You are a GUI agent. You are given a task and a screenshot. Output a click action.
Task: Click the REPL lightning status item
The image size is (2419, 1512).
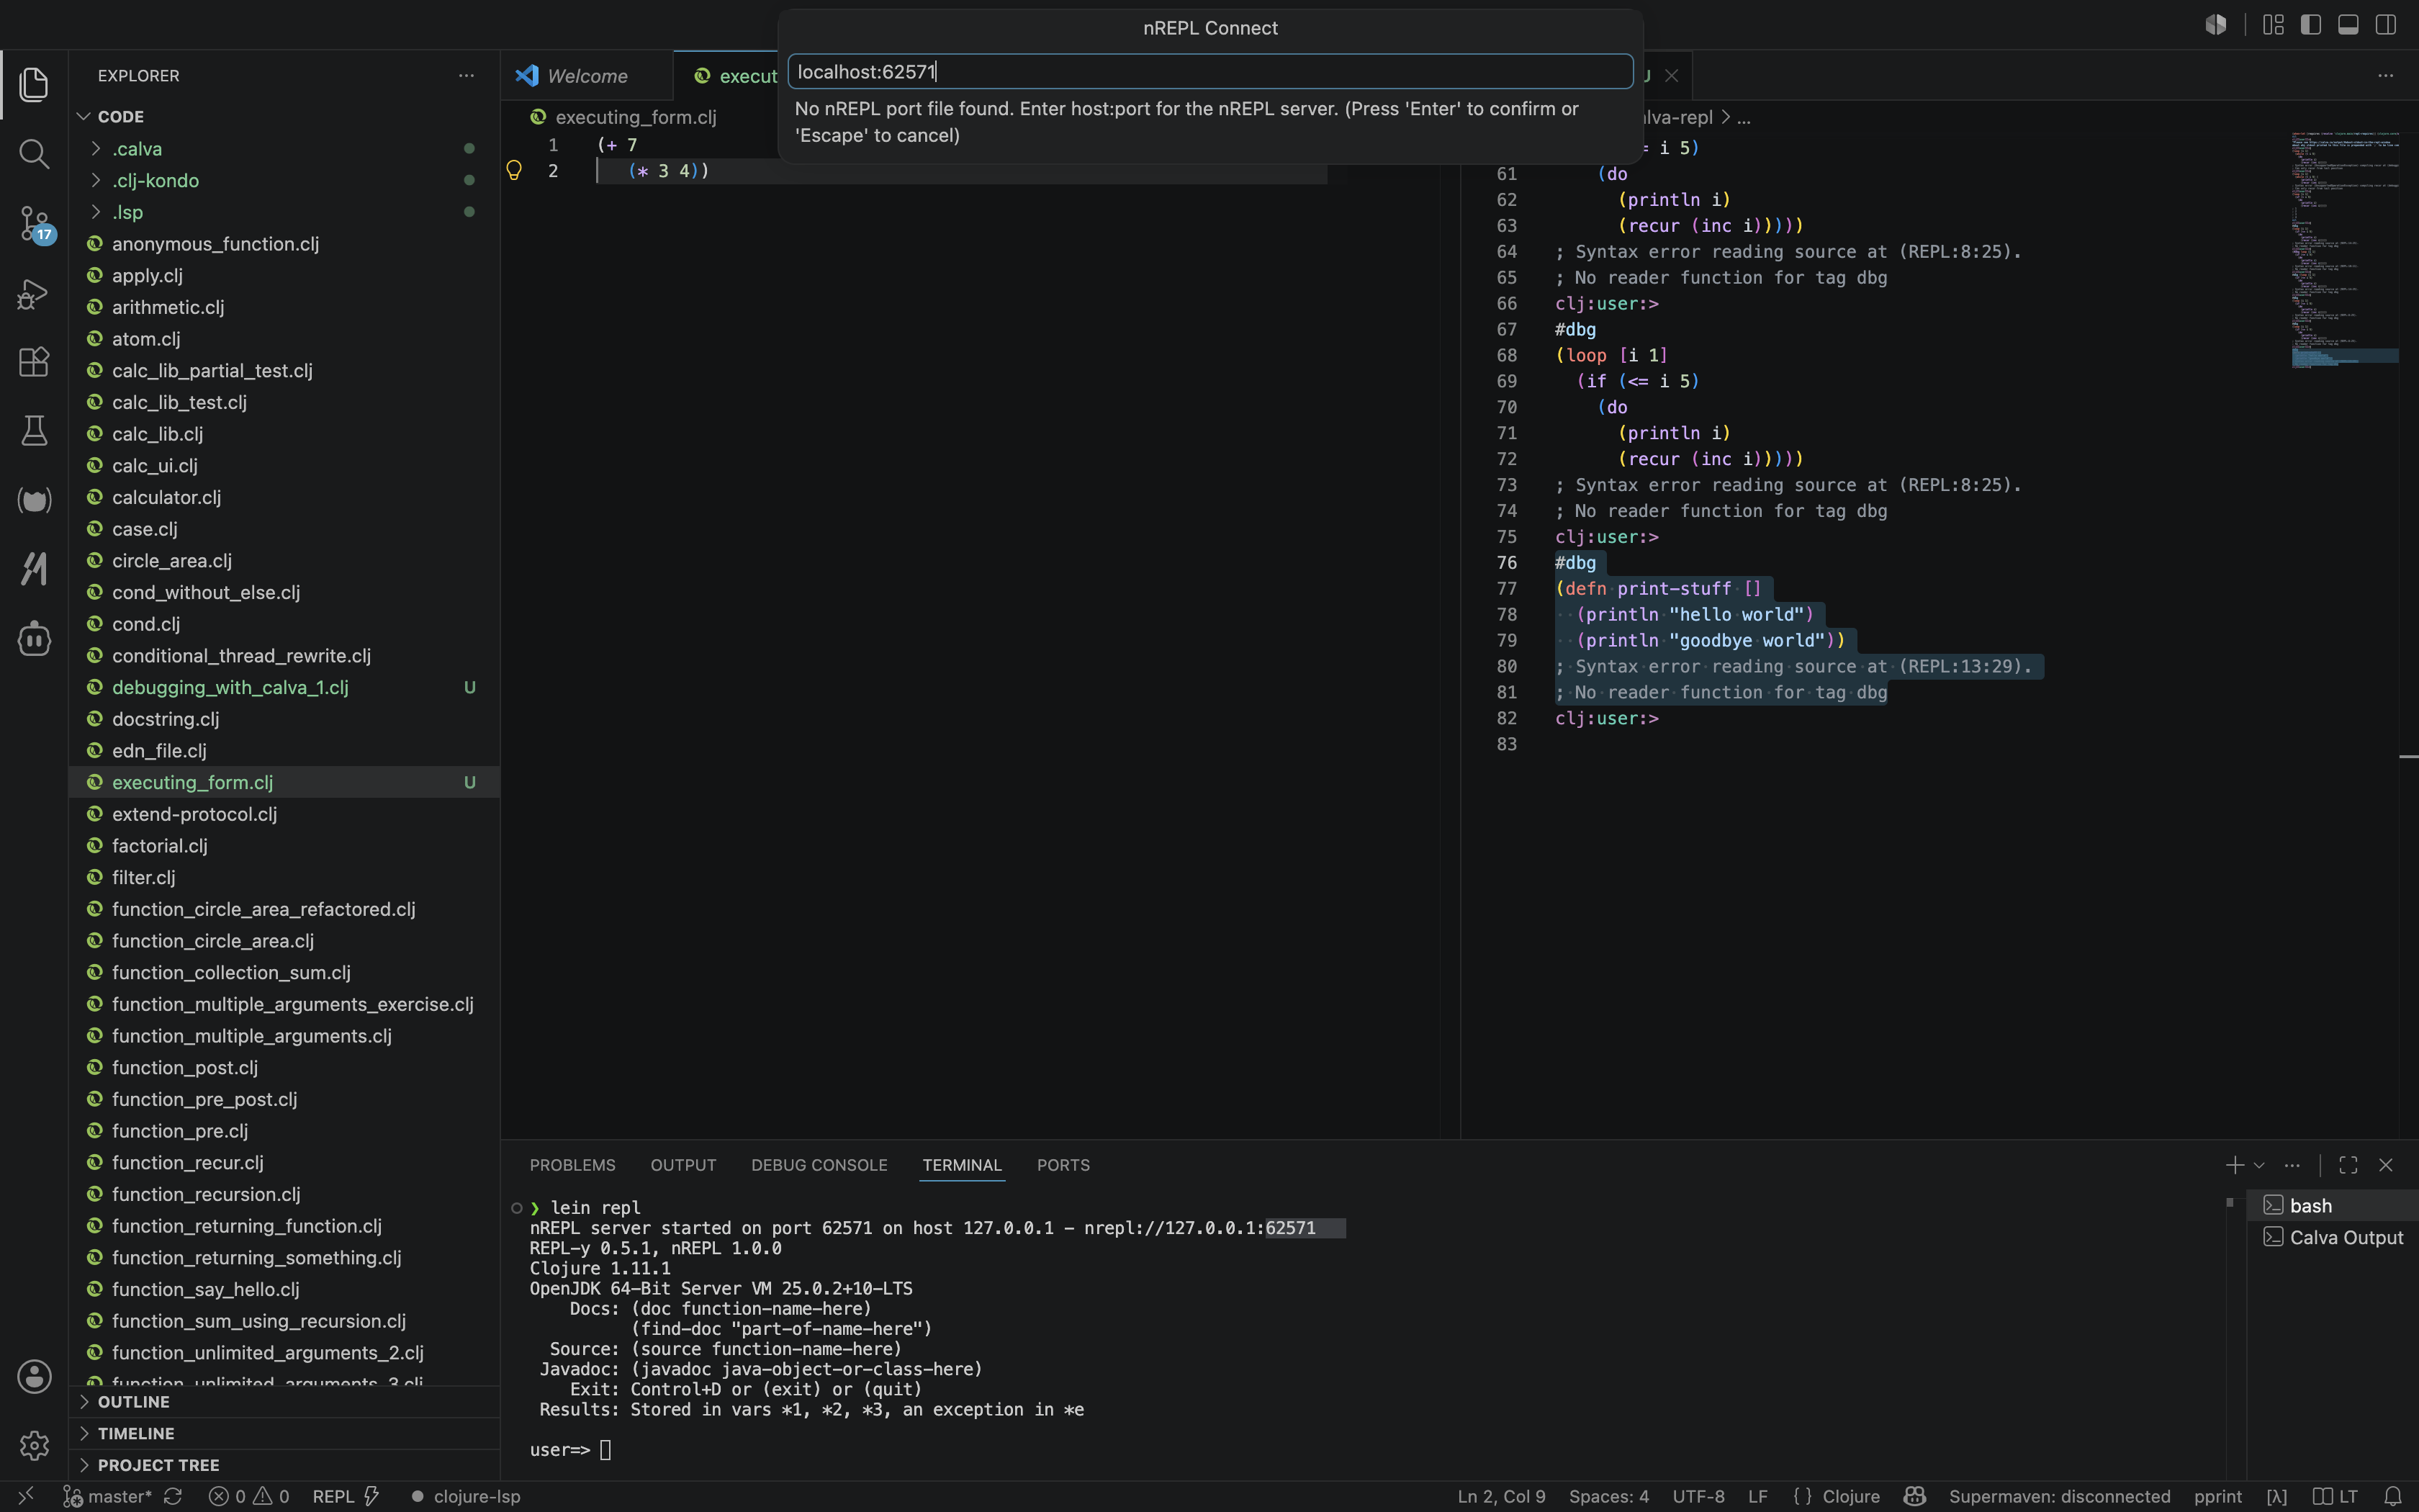pyautogui.click(x=346, y=1497)
